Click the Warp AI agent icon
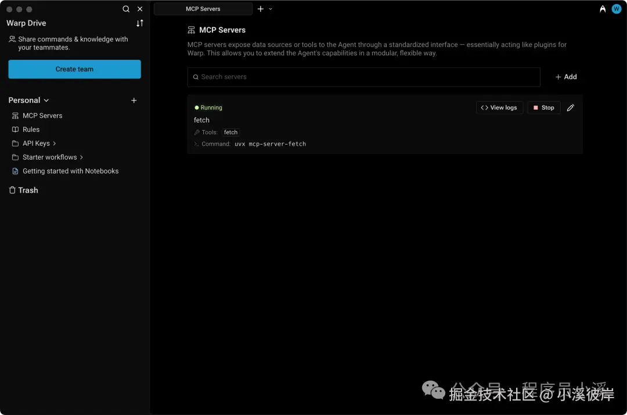The image size is (627, 415). 603,9
